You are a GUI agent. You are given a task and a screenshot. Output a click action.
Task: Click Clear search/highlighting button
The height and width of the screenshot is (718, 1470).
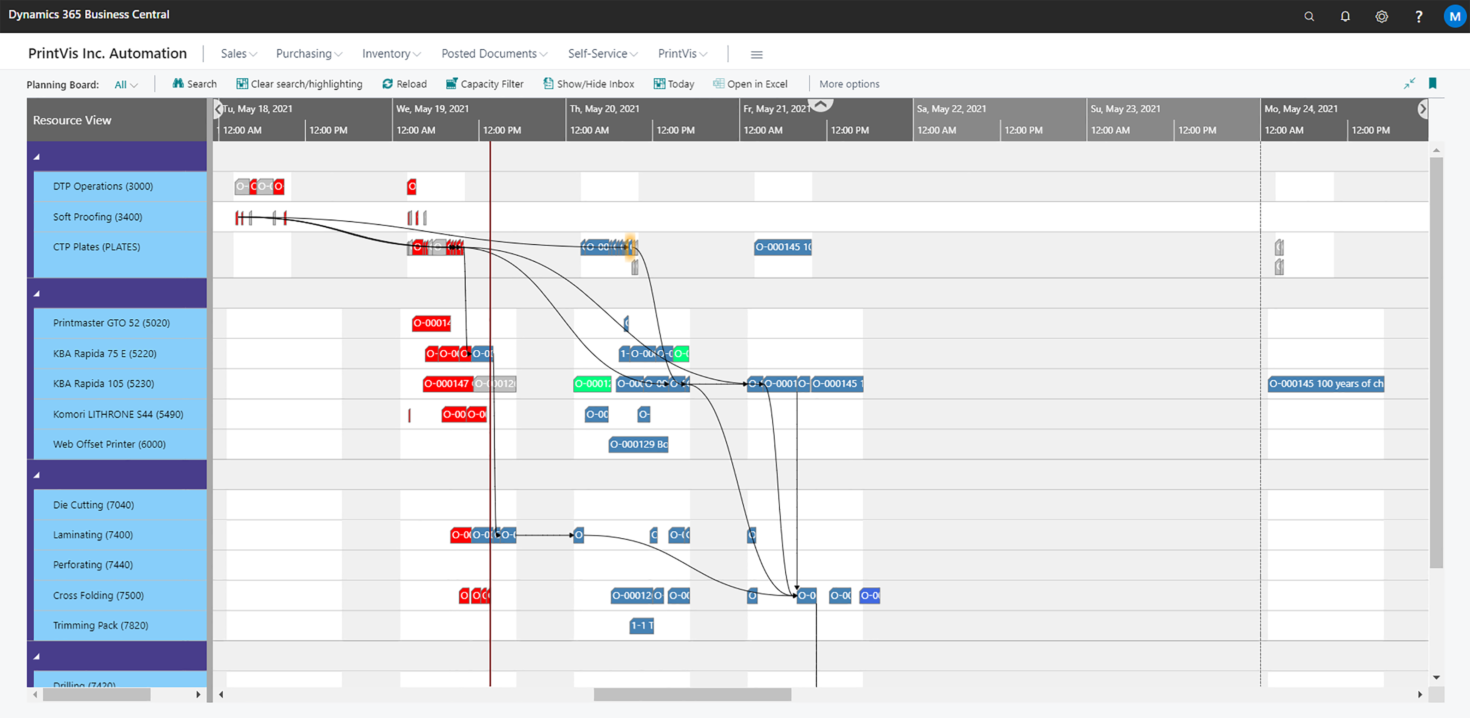click(299, 84)
